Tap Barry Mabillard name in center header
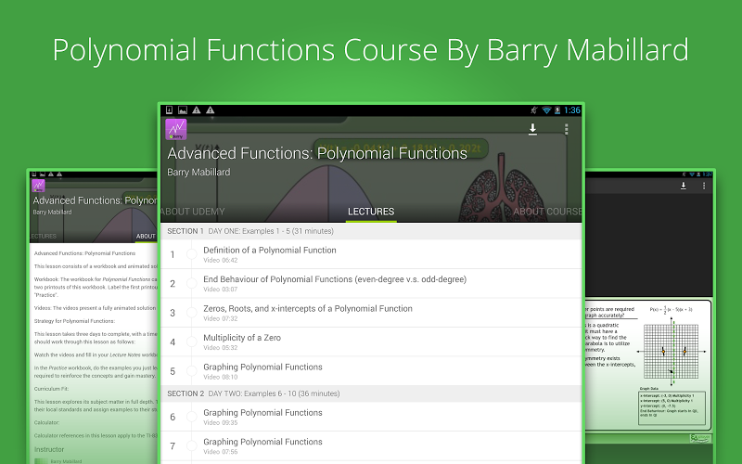The width and height of the screenshot is (742, 464). [x=198, y=173]
